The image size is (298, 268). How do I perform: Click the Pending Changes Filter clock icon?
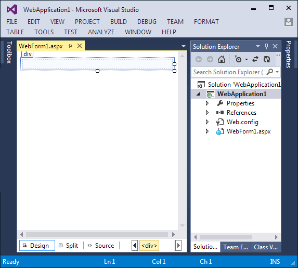click(238, 59)
